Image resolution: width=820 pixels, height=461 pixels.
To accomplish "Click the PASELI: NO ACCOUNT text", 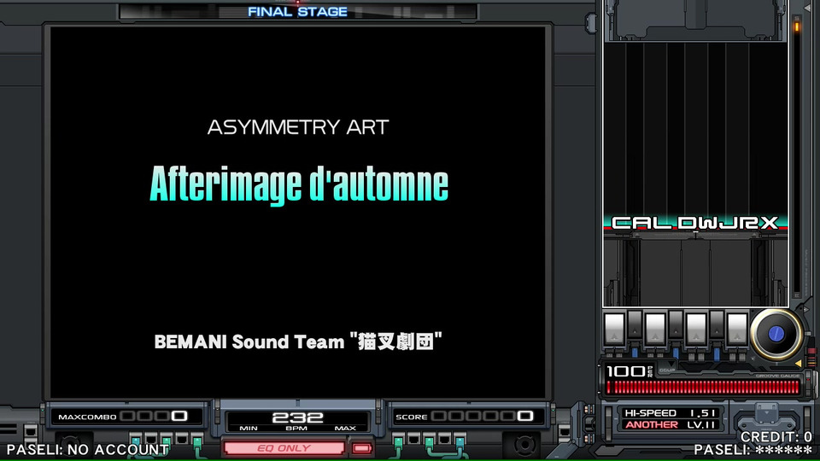I will (x=88, y=450).
